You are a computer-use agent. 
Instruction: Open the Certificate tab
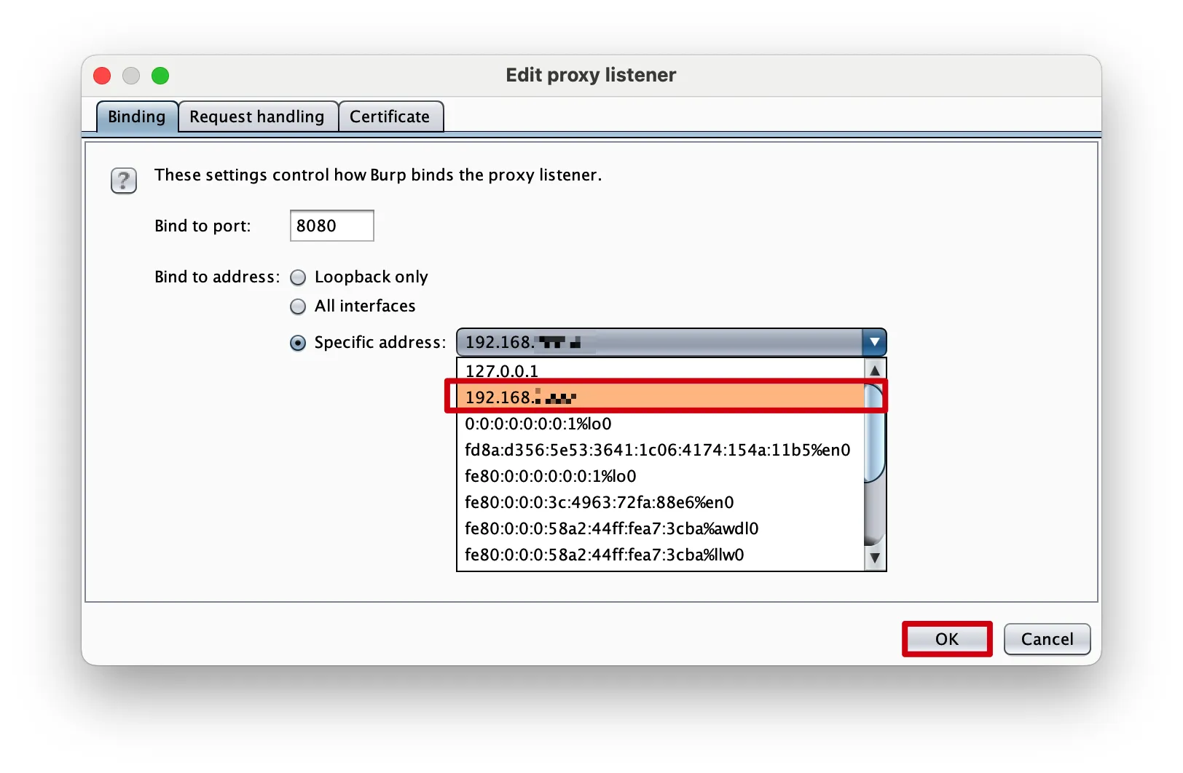point(390,117)
